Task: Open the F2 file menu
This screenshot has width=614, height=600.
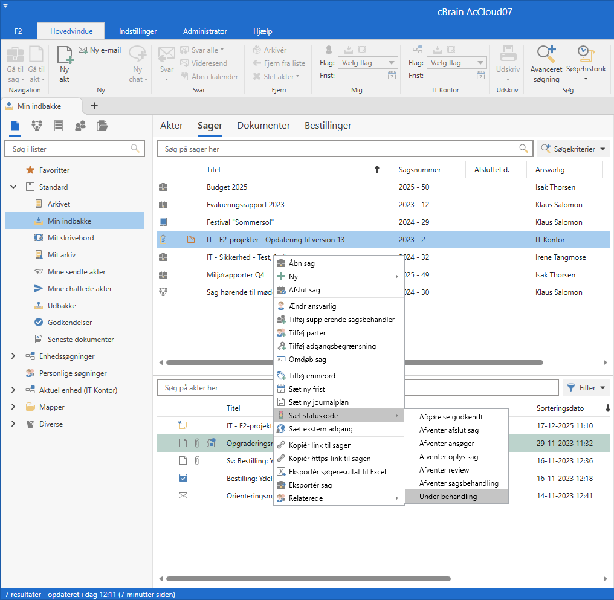Action: tap(18, 31)
